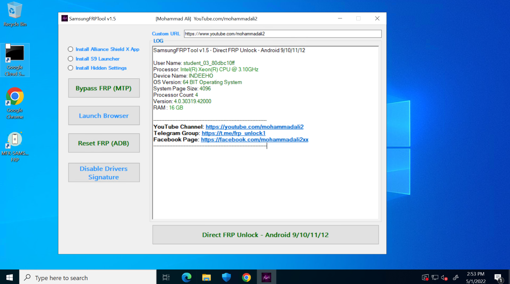The height and width of the screenshot is (284, 510).
Task: Open the Windows Start menu
Action: 10,277
